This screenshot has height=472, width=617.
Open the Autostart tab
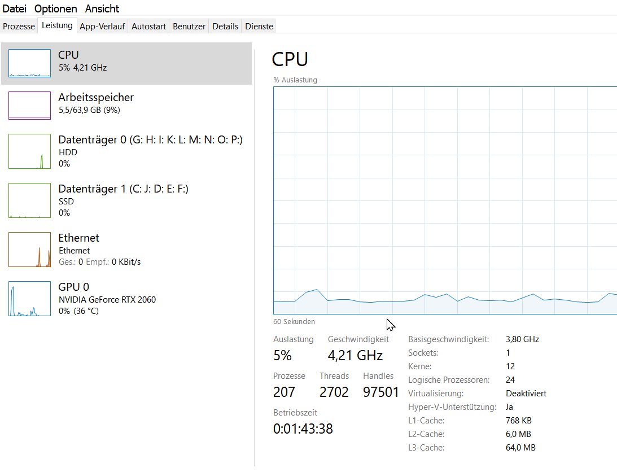pos(148,27)
